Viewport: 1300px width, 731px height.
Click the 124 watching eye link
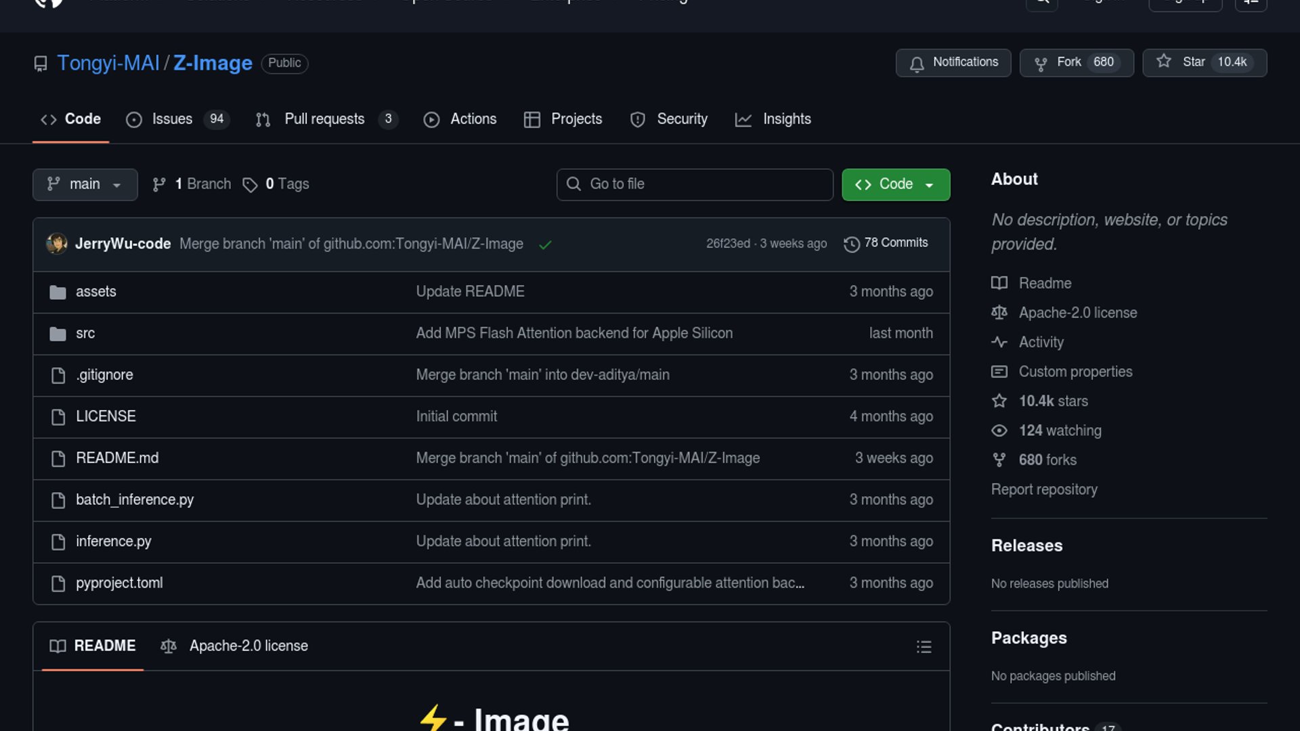coord(1059,430)
